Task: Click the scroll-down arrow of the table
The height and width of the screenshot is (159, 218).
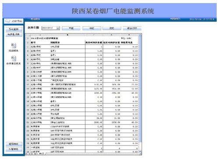Action: point(140,151)
